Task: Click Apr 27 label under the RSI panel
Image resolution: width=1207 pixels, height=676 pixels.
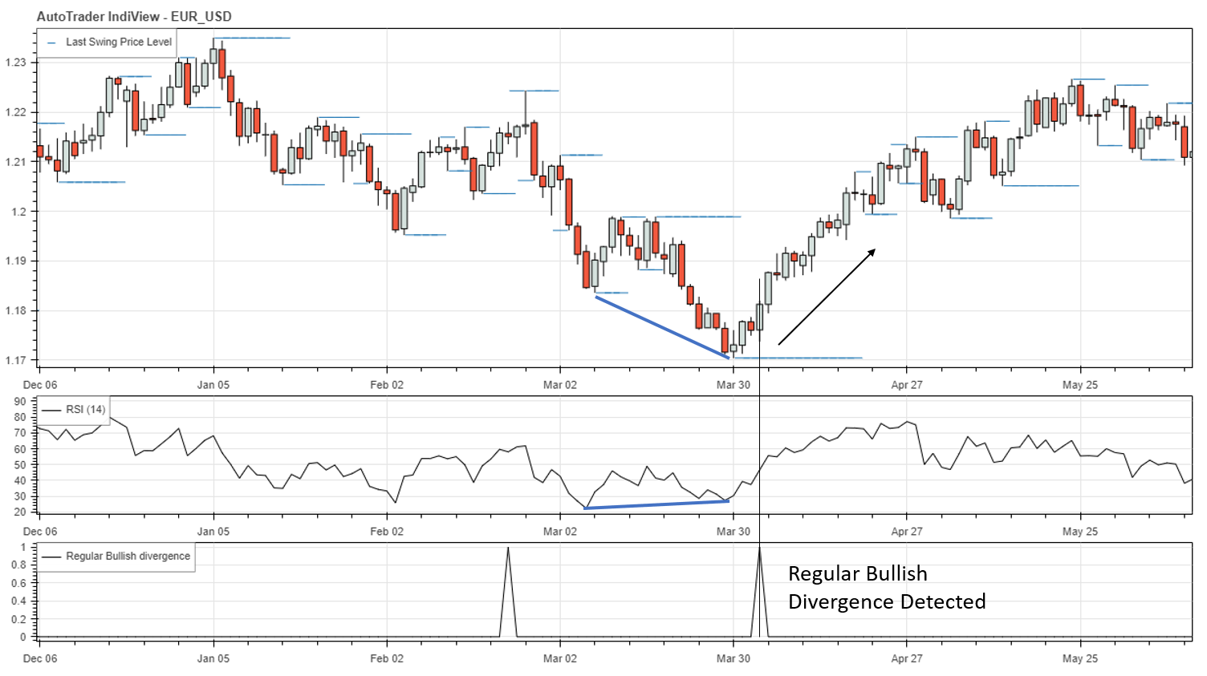Action: click(x=907, y=532)
